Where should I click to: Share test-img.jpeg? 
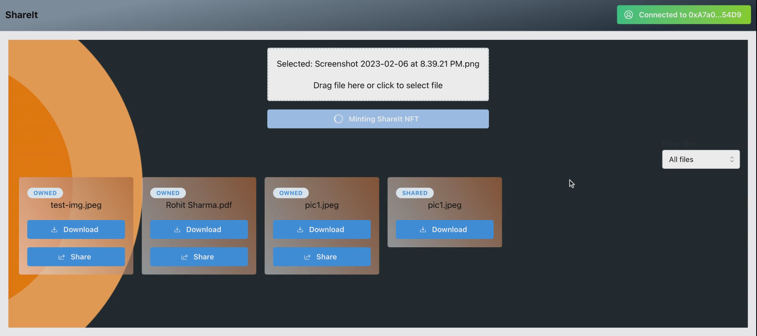(76, 257)
